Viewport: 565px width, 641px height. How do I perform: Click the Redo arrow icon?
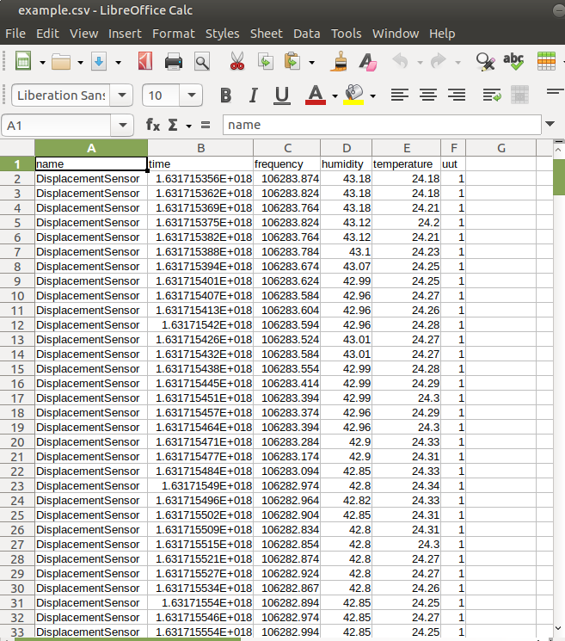tap(439, 62)
